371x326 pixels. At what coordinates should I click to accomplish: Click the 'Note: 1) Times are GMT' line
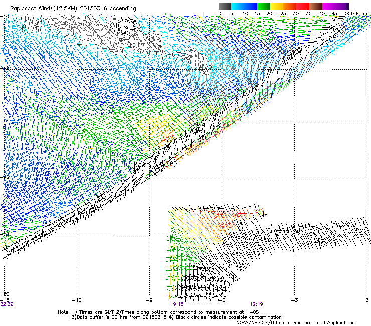click(x=158, y=312)
